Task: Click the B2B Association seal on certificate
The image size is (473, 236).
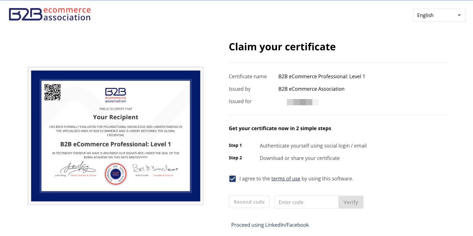Action: 115,174
